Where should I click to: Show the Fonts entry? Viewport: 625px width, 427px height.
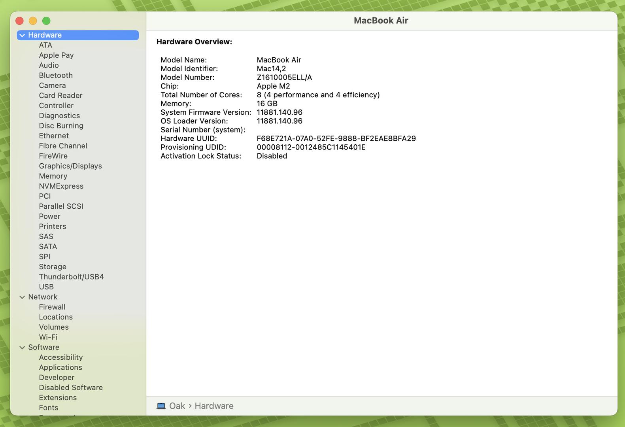[48, 408]
